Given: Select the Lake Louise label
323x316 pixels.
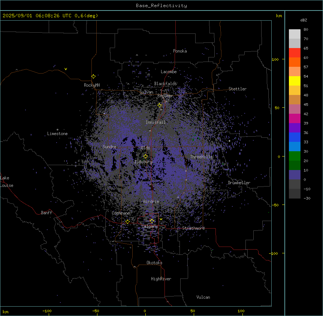Looking at the screenshot, I should [x=7, y=182].
